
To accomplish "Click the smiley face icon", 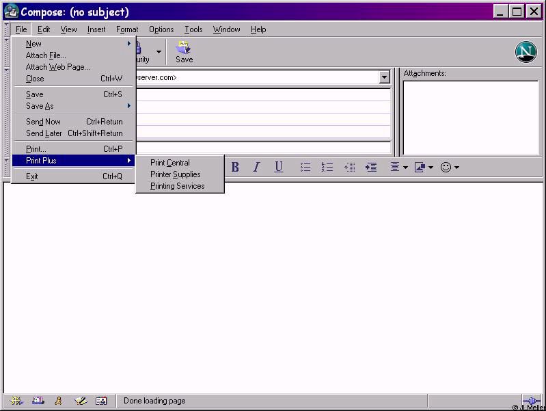I will pyautogui.click(x=446, y=168).
